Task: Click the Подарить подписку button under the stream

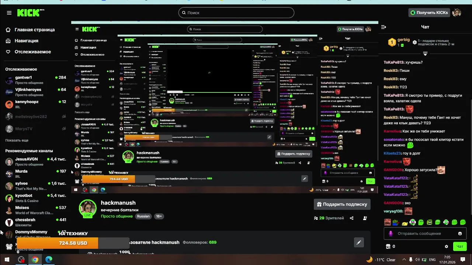Action: pyautogui.click(x=342, y=204)
